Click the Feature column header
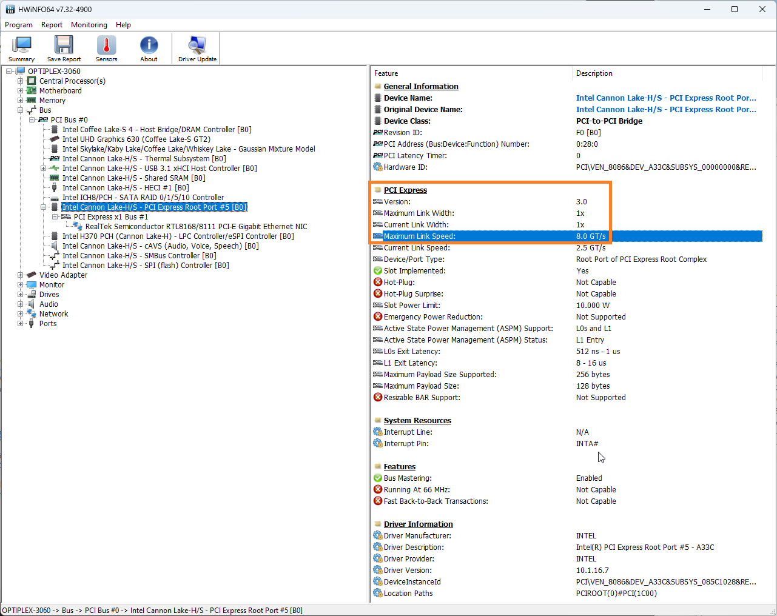This screenshot has width=777, height=616. coord(471,73)
